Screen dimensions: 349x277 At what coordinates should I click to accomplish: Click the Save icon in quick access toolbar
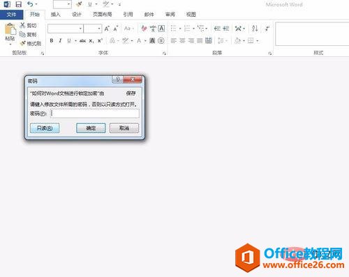18,4
